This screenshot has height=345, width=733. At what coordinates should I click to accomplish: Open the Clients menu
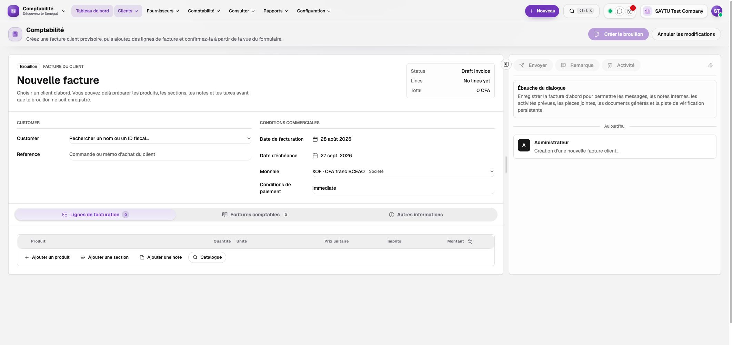click(128, 11)
